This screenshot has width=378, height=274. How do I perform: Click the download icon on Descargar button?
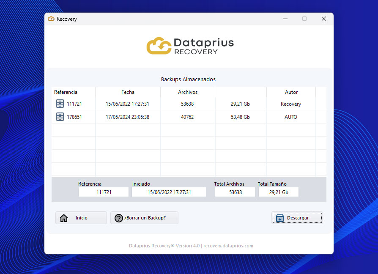coord(279,218)
